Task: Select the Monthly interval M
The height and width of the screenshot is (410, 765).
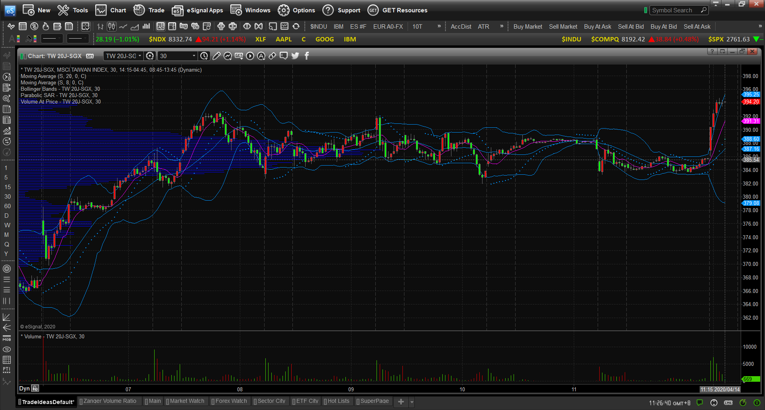Action: coord(6,234)
